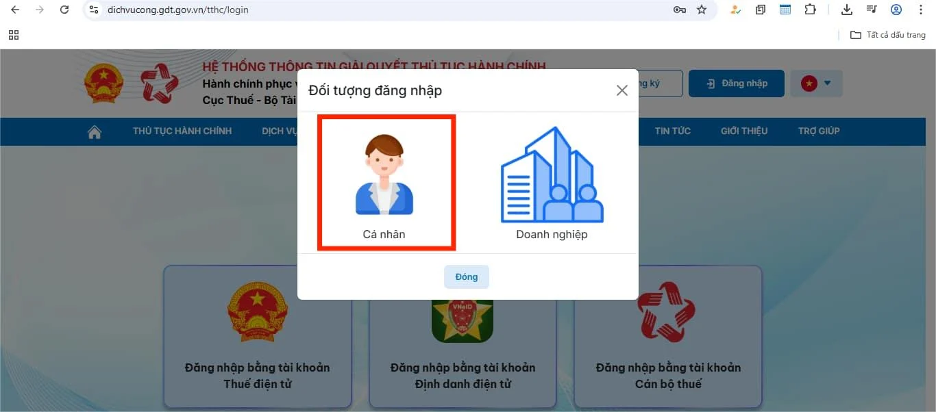Click the Đóng button
Image resolution: width=936 pixels, height=412 pixels.
coord(466,276)
